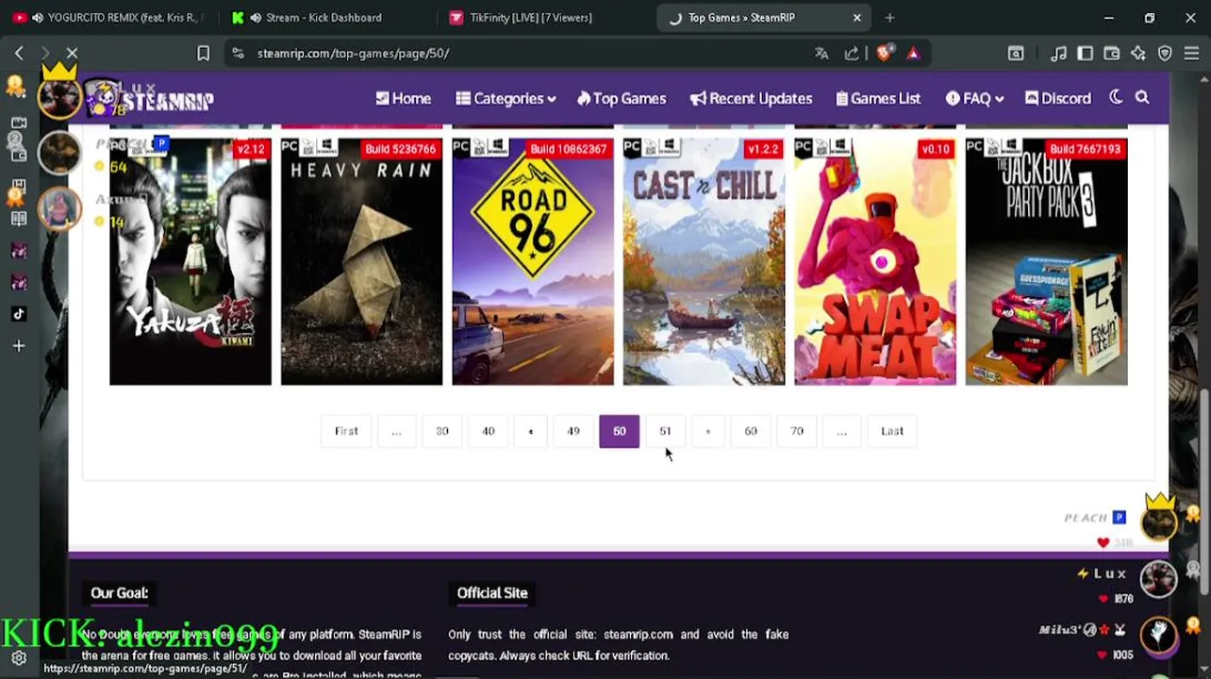This screenshot has height=679, width=1211.
Task: Click the 'Our Goal:' footer heading
Action: 120,592
